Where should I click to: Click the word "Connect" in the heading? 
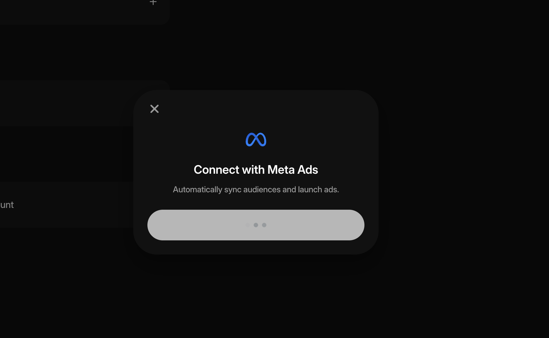(x=216, y=170)
